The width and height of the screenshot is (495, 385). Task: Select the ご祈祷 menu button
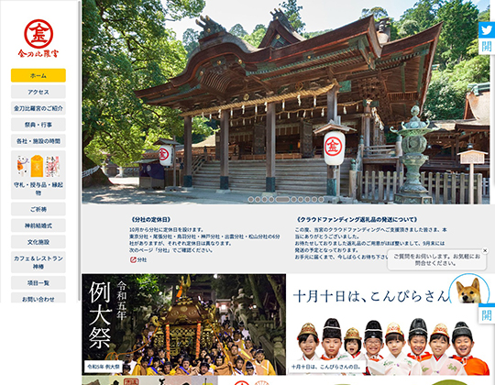[38, 209]
